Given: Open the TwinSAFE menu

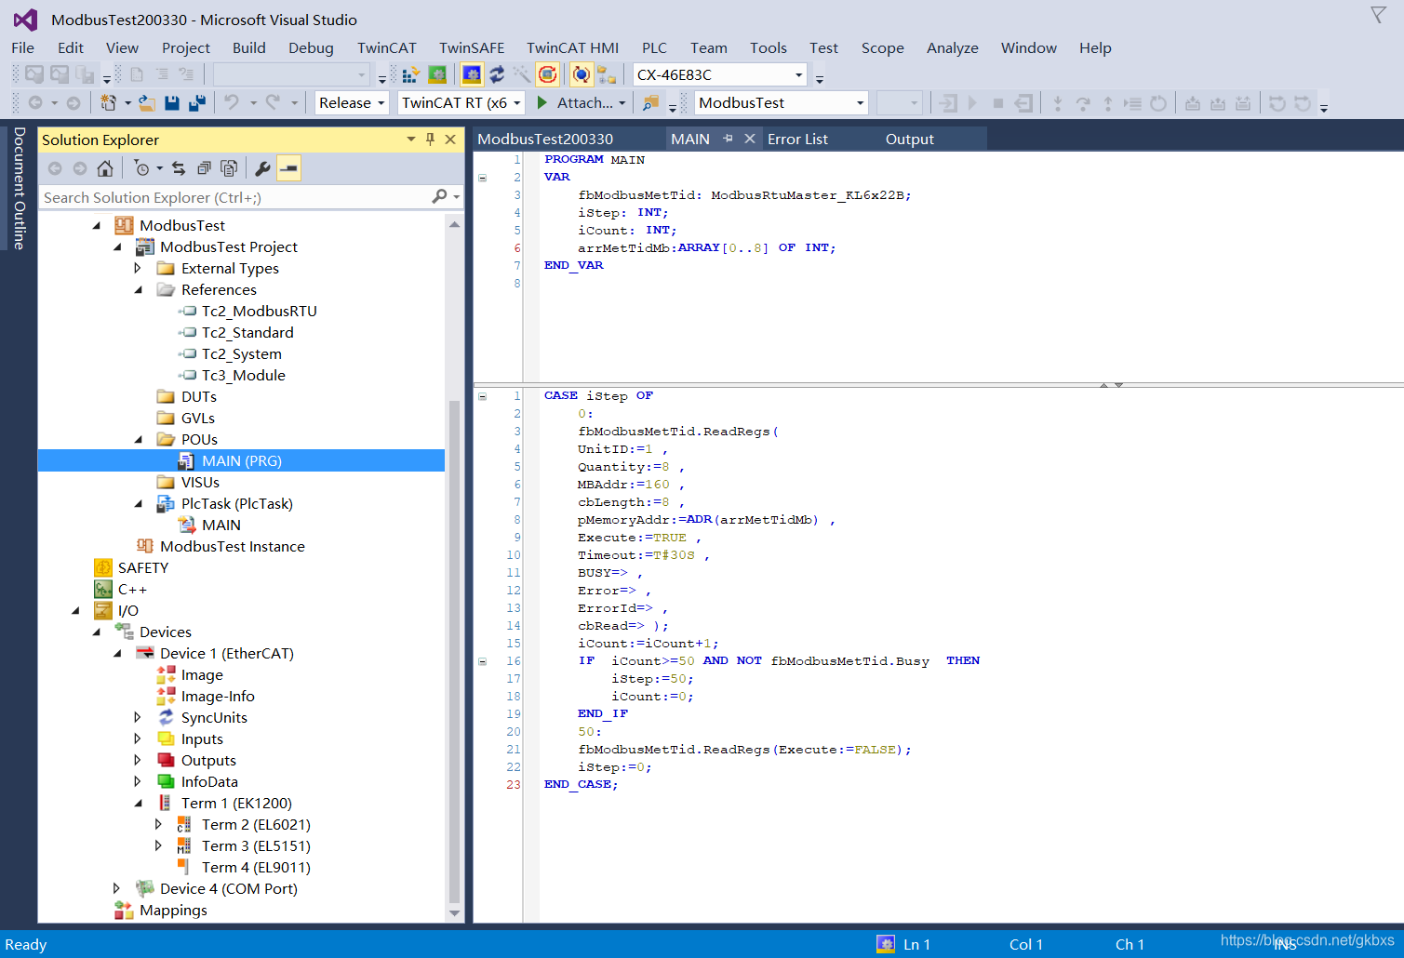Looking at the screenshot, I should [472, 48].
